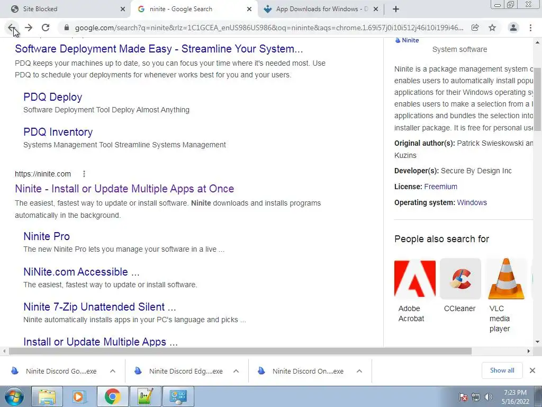Viewport: 542px width, 407px height.
Task: Open Ninite - Install or Update Multiple Apps result
Action: pos(124,189)
